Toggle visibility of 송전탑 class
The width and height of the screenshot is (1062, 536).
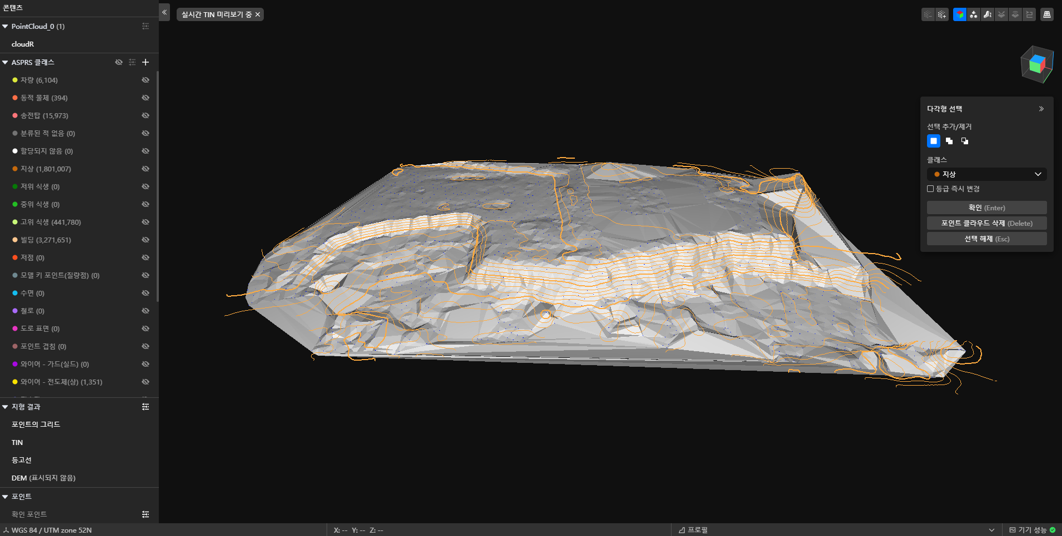click(146, 115)
